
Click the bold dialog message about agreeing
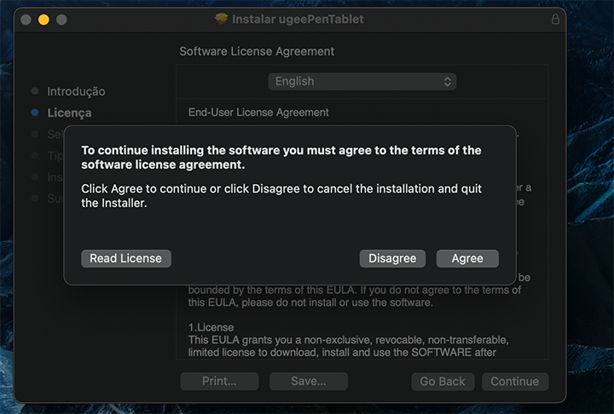[x=281, y=157]
